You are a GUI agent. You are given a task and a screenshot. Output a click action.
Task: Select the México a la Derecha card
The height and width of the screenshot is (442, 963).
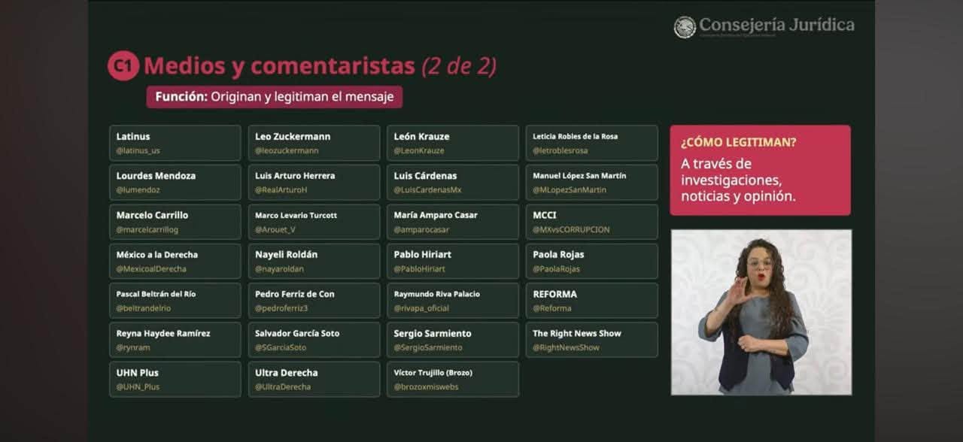pos(175,261)
